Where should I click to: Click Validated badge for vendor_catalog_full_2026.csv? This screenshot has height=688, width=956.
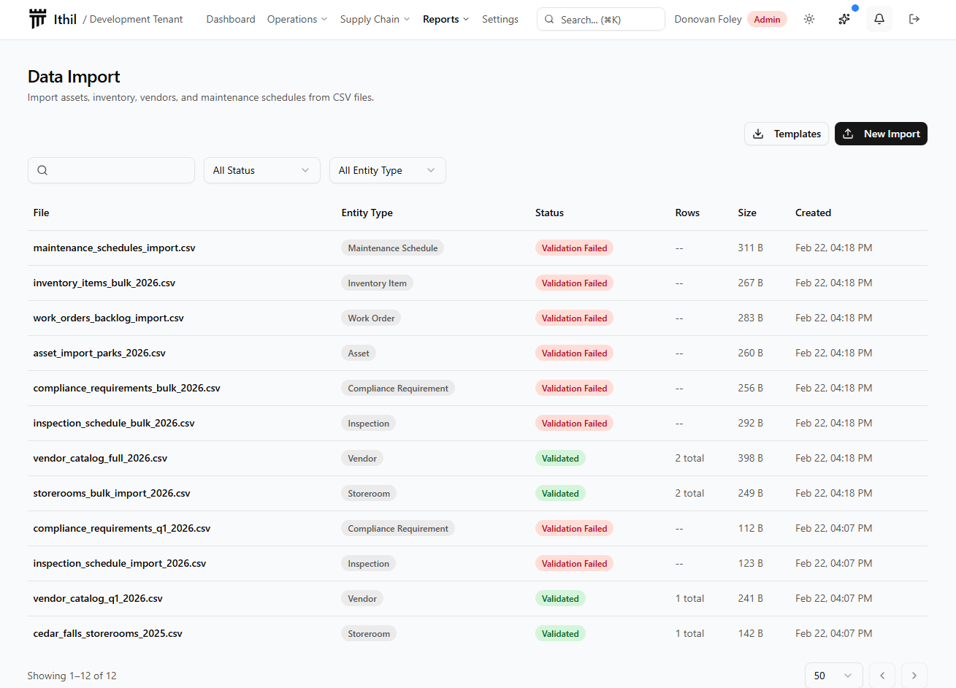(x=560, y=459)
